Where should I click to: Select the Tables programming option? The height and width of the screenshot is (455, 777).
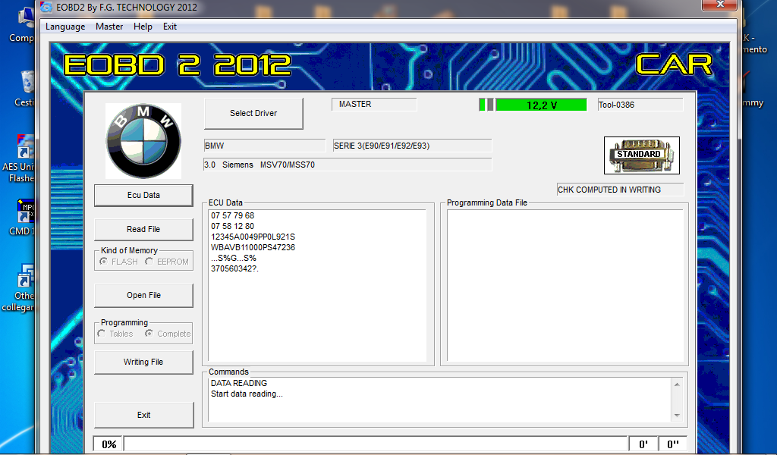[102, 334]
